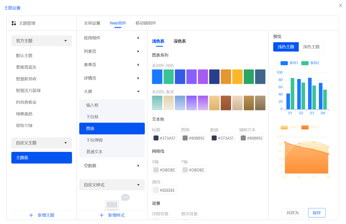Pick the slate blue last solid swatch
This screenshot has width=346, height=224.
tap(260, 77)
